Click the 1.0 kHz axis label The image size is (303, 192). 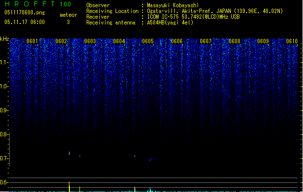[x=4, y=86]
